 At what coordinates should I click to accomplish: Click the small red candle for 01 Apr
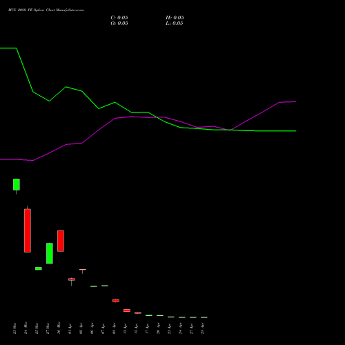[72, 279]
